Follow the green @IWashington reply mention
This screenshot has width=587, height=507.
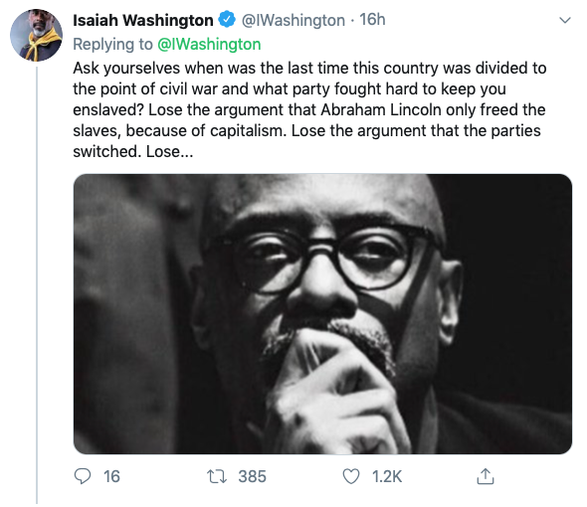(209, 44)
